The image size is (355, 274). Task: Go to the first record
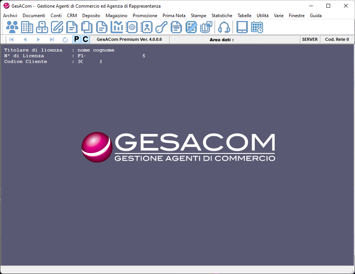[x=11, y=40]
